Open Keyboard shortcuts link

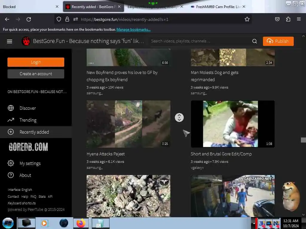(22, 203)
